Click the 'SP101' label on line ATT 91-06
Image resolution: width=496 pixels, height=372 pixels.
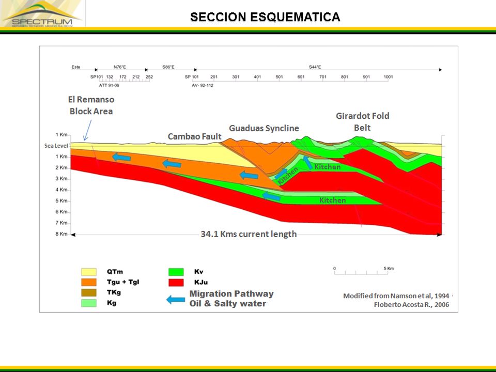click(x=97, y=76)
